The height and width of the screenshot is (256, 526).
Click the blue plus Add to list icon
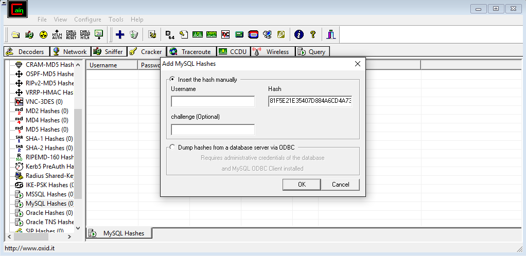coord(120,34)
